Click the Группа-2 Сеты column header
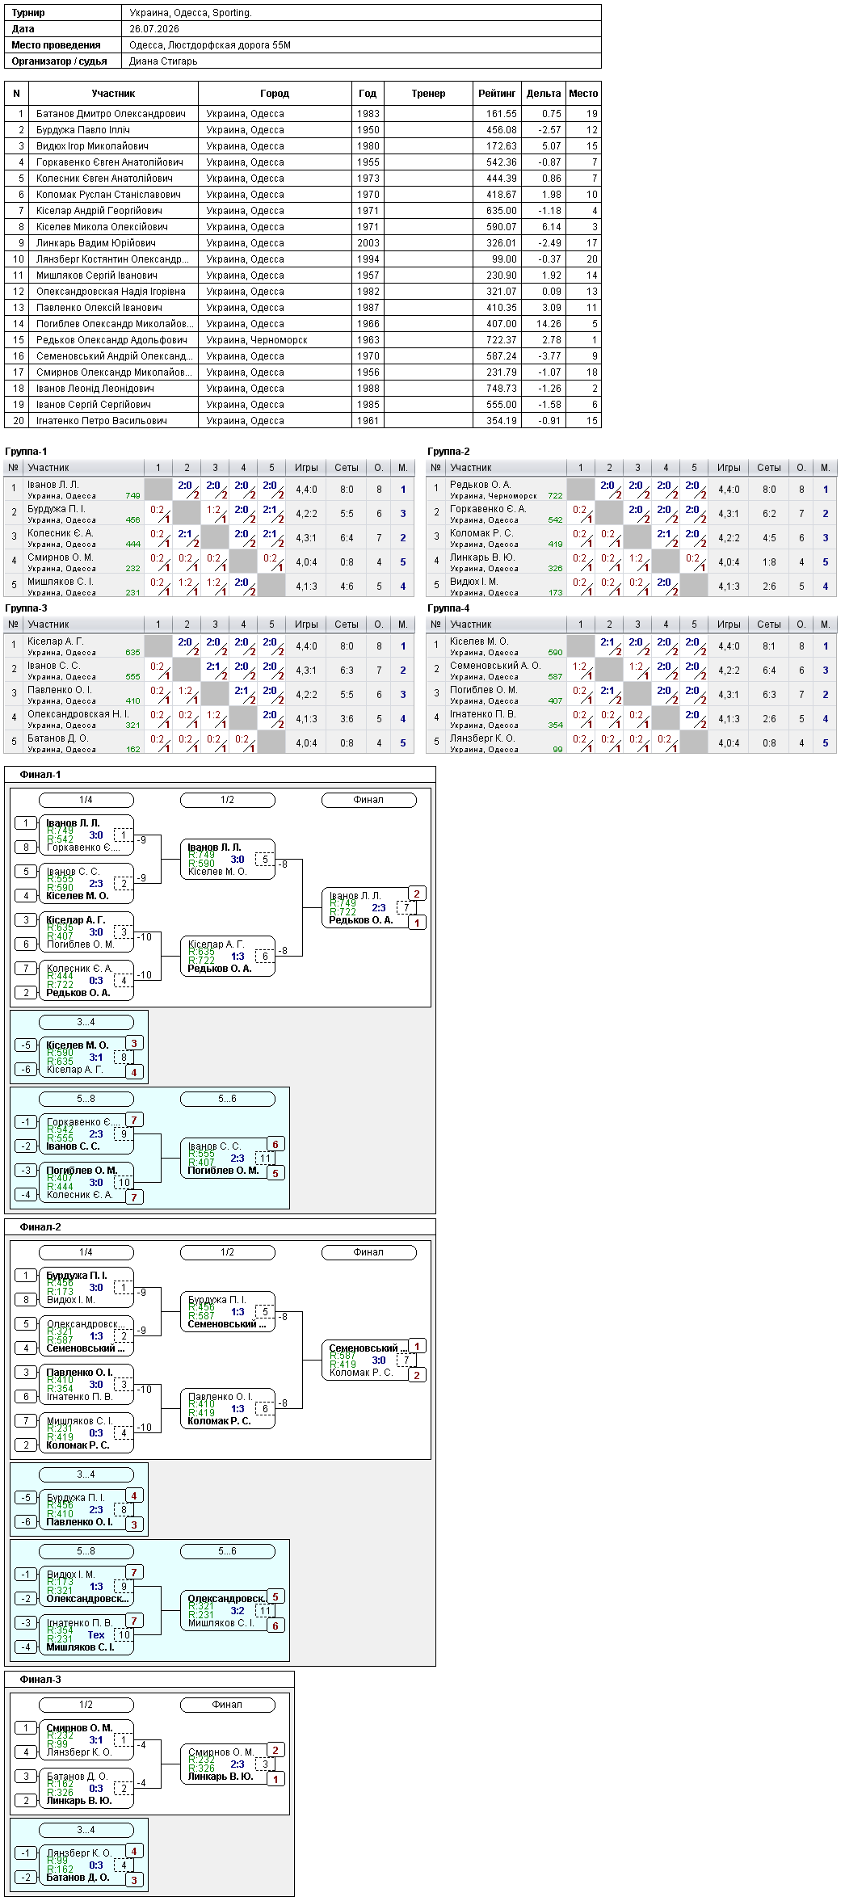The height and width of the screenshot is (1901, 845). point(769,468)
